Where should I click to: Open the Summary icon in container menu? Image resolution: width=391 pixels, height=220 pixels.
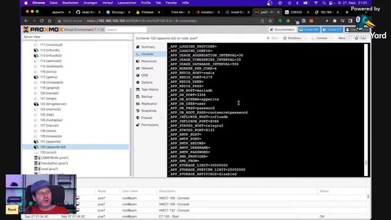(x=137, y=47)
